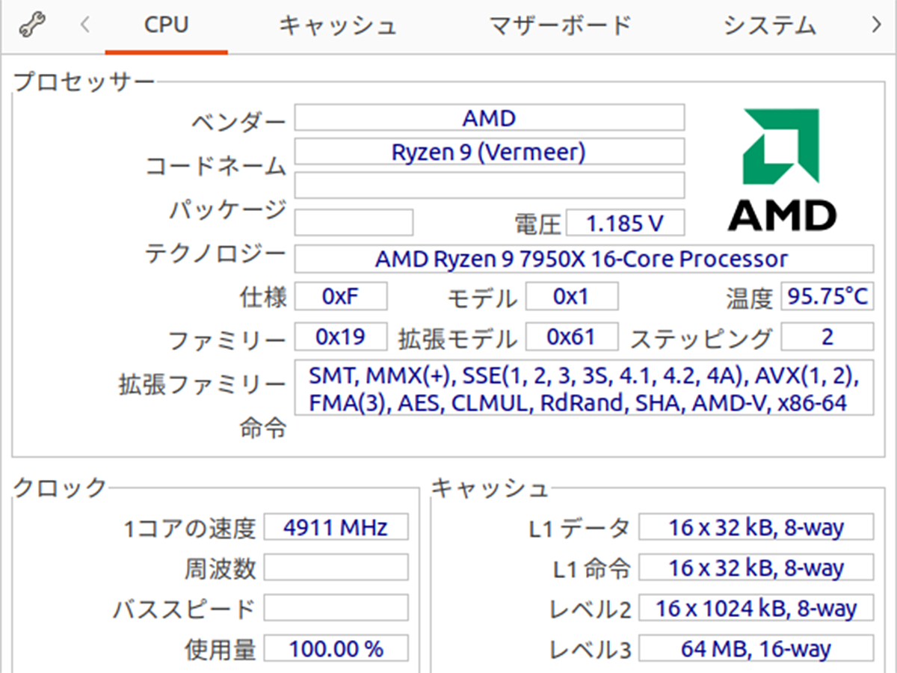Click the 拡張モデル label
The width and height of the screenshot is (897, 673).
[x=457, y=339]
